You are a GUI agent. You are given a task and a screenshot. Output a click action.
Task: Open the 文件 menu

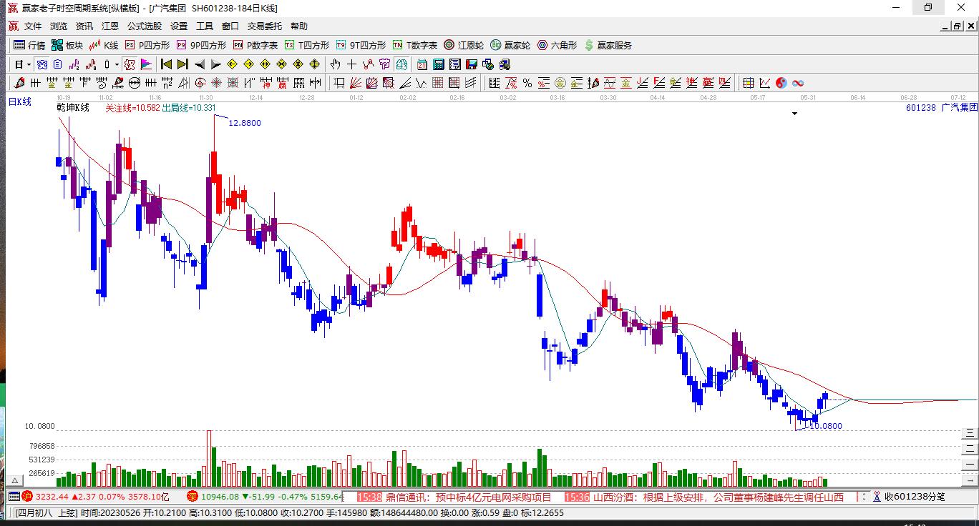[33, 26]
